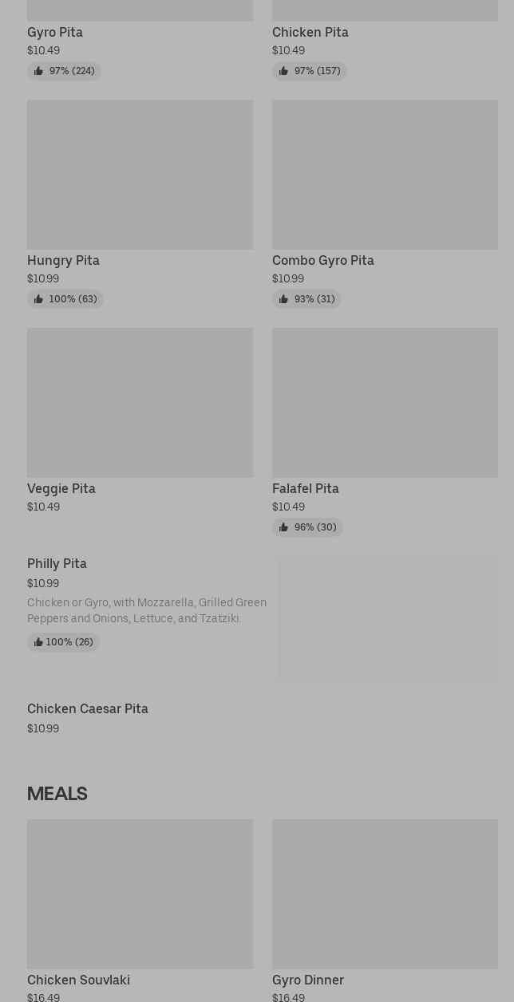Open the Chicken Caesar Pita item
Screen dimensions: 514x1002
pos(88,708)
